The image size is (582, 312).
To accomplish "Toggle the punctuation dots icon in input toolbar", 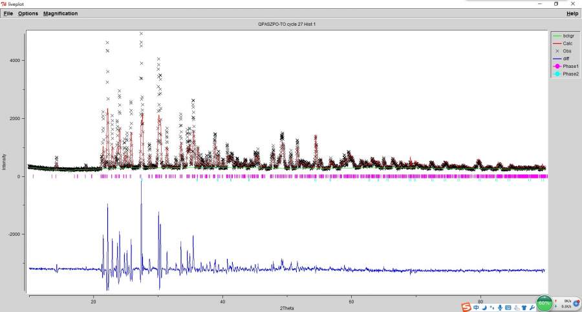I will pos(492,307).
